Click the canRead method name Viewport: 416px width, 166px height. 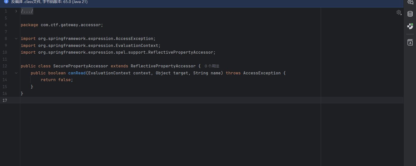[77, 73]
